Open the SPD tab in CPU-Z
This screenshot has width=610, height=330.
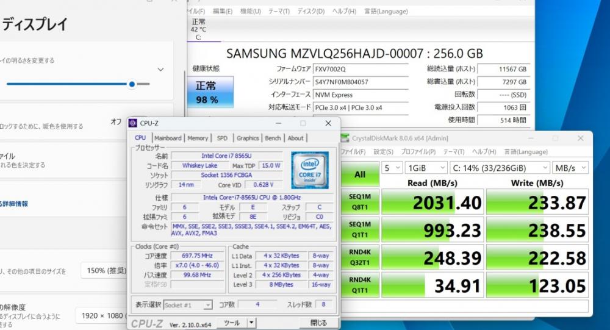[222, 138]
